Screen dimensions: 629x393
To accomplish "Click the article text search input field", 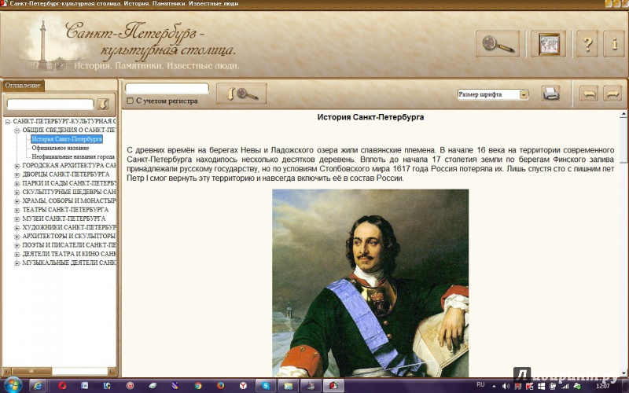I will coord(167,88).
